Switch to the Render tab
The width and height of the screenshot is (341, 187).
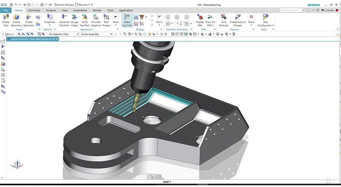coord(97,10)
